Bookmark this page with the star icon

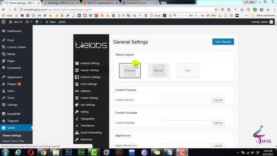coord(216,10)
